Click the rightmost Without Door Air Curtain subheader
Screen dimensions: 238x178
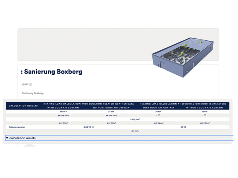coord(204,108)
